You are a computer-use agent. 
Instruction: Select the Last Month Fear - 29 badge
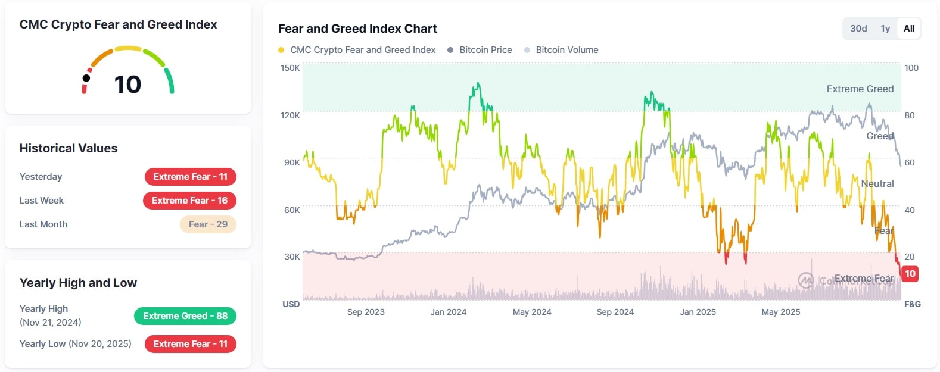click(x=208, y=224)
